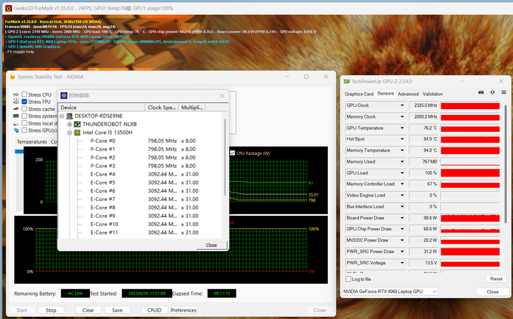Screen dimensions: 513x319
Task: Click the Stress system memory icon
Action: (x=16, y=116)
